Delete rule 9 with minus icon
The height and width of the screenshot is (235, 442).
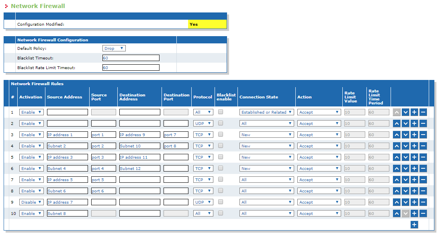point(423,202)
